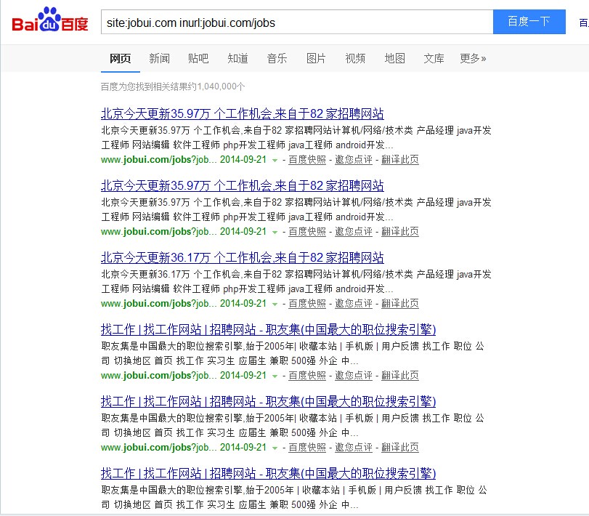Click the 职友集是中国最大 snippet of the last result
Viewport: 589px width, 516px height.
293,497
